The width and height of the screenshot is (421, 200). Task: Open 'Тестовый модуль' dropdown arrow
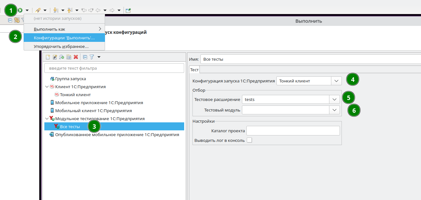(334, 110)
